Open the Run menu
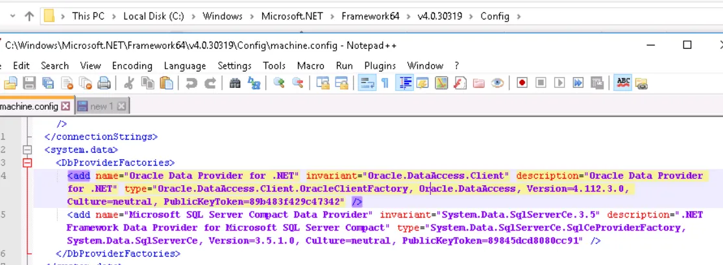 pos(344,66)
